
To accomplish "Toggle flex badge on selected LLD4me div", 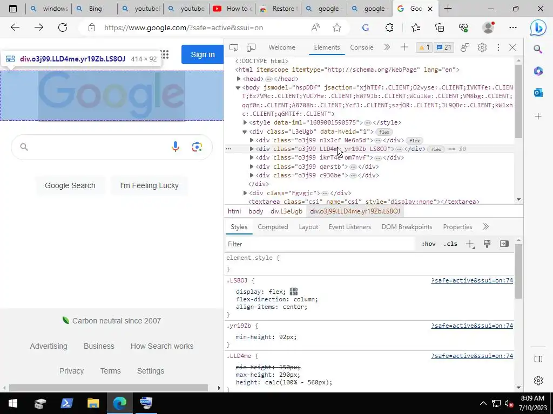I will [x=436, y=149].
